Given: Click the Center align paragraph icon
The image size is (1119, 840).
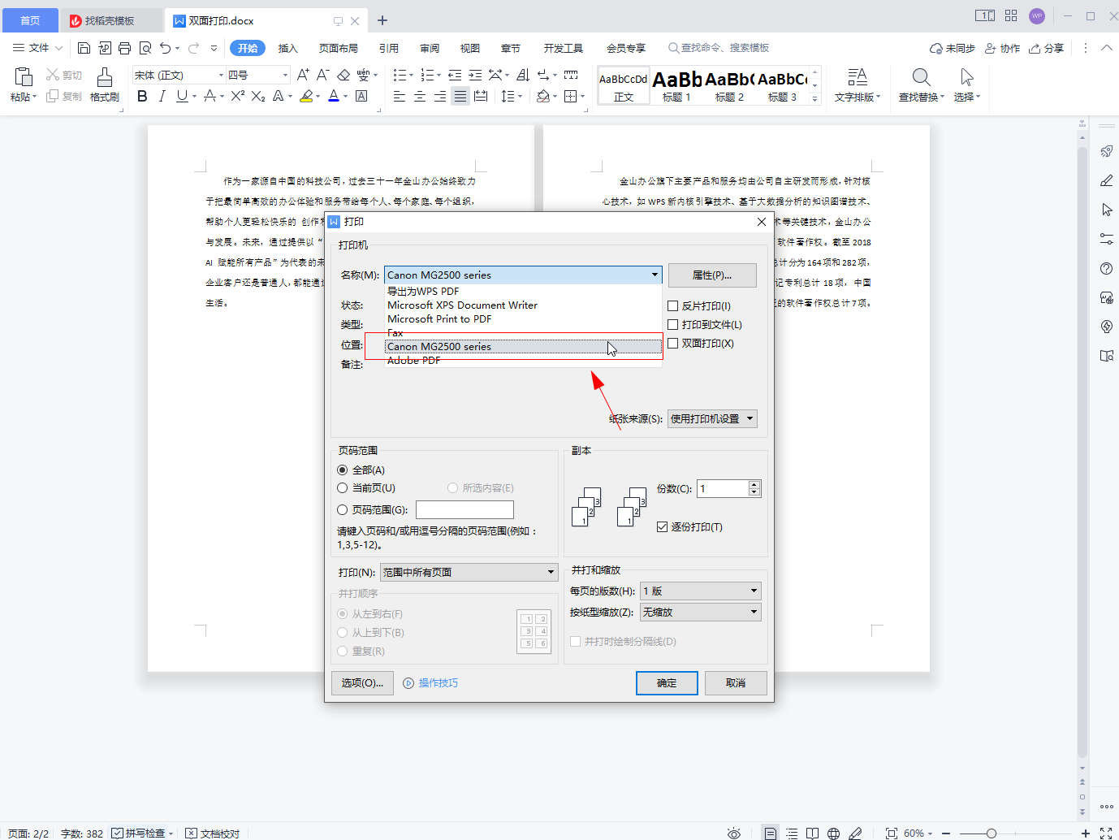Looking at the screenshot, I should point(420,96).
